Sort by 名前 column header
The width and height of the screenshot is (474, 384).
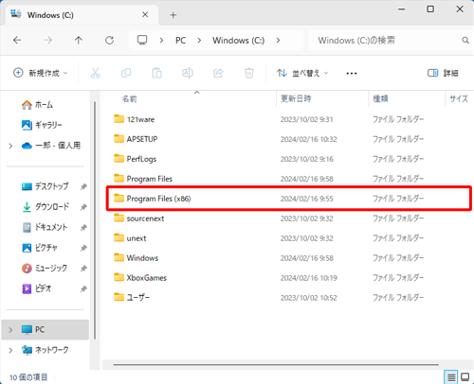[x=130, y=99]
